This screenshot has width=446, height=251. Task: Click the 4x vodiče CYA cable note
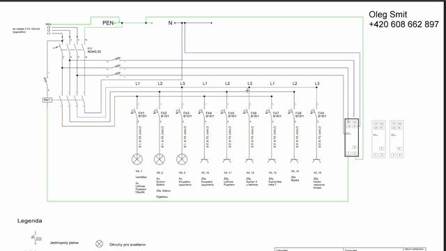26,31
